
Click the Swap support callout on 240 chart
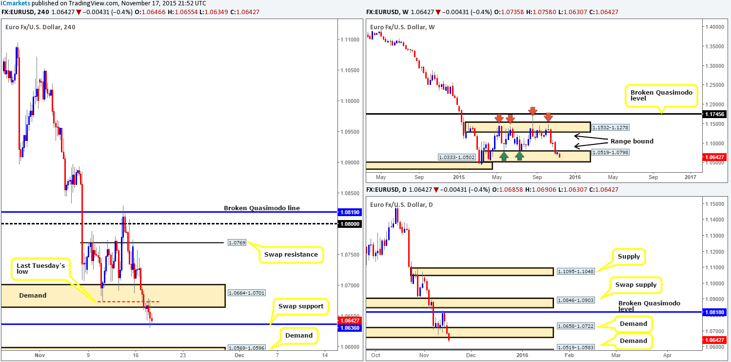point(301,306)
